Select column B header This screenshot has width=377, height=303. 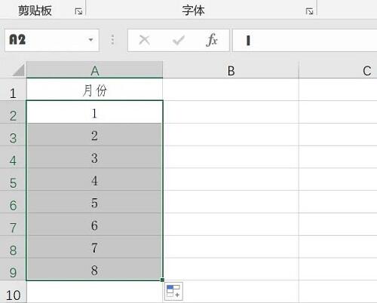(231, 70)
